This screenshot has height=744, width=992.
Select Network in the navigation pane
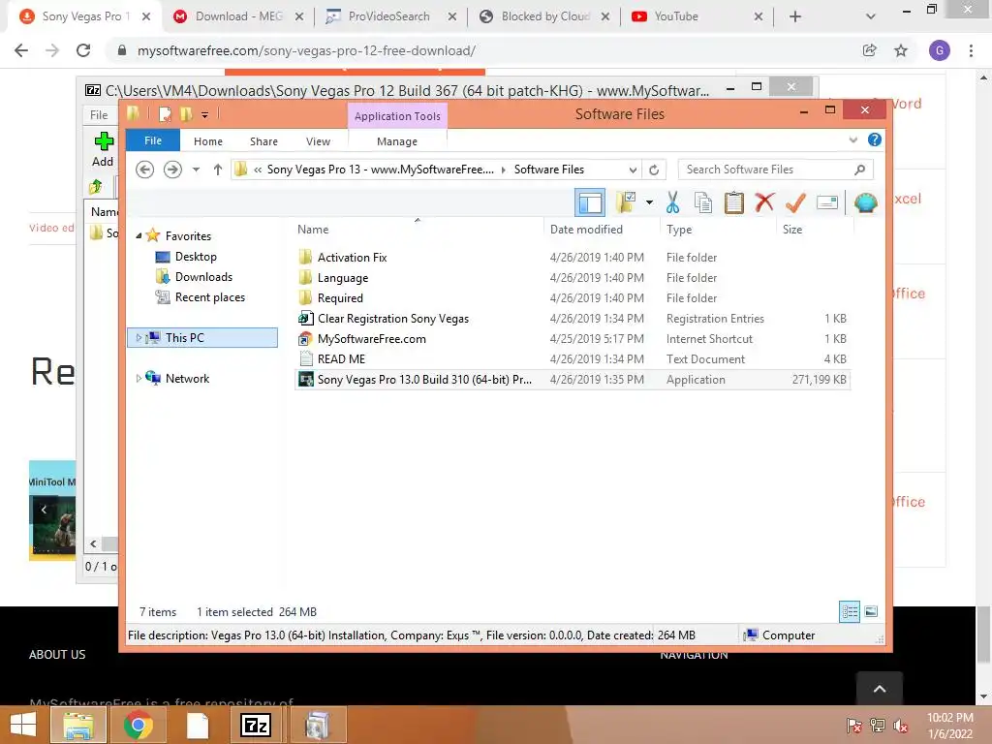[187, 379]
